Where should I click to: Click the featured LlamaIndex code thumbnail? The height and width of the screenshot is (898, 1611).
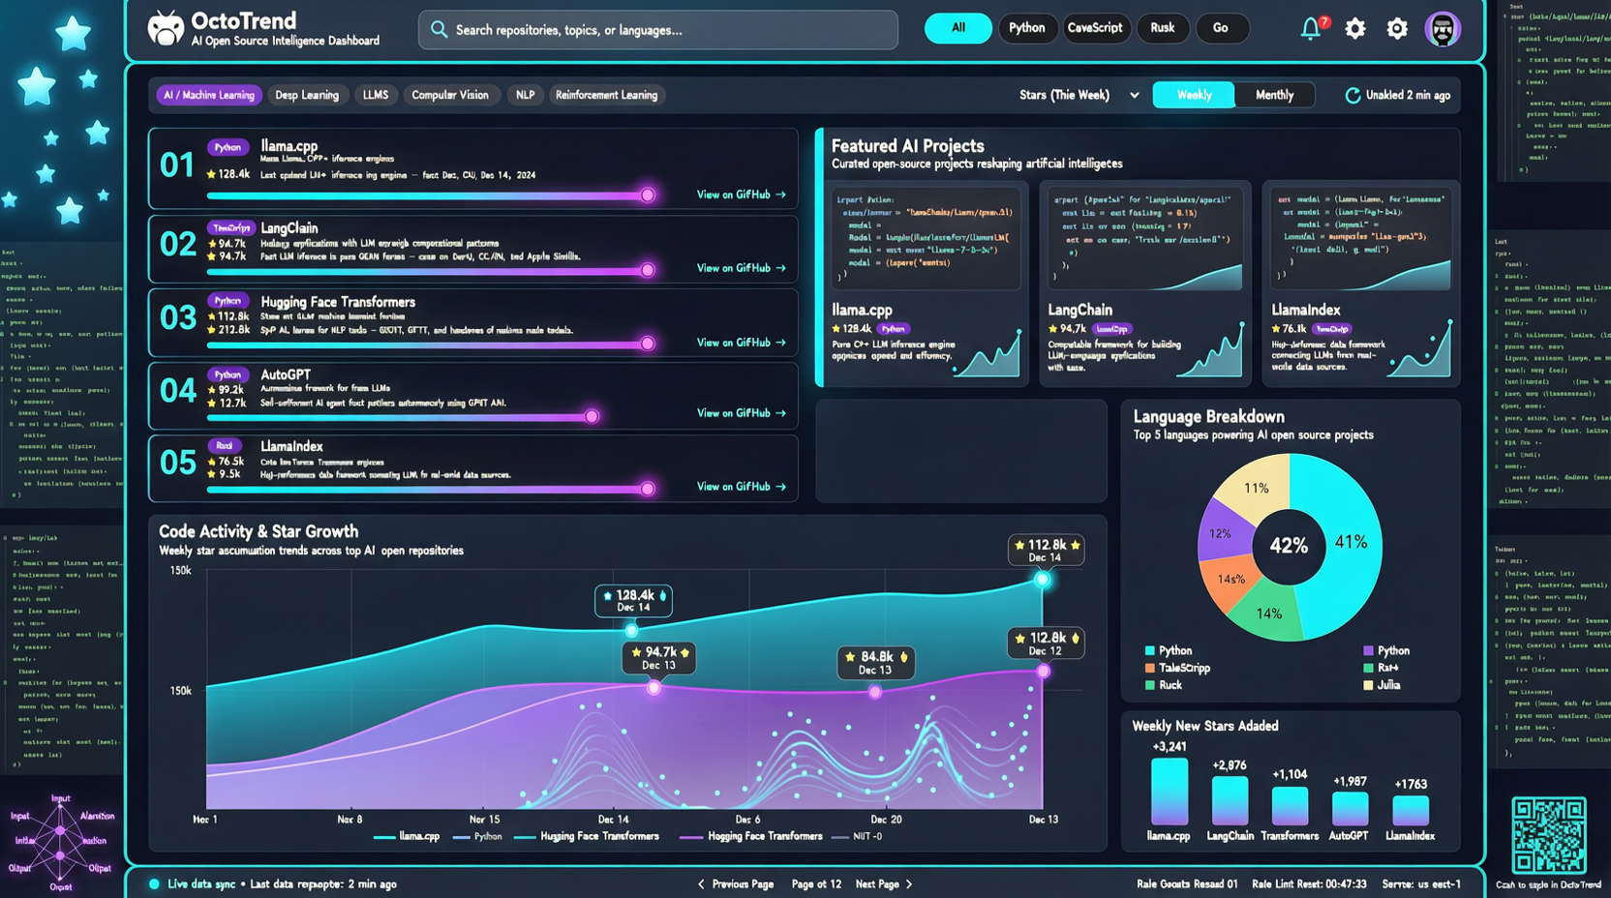pyautogui.click(x=1360, y=237)
